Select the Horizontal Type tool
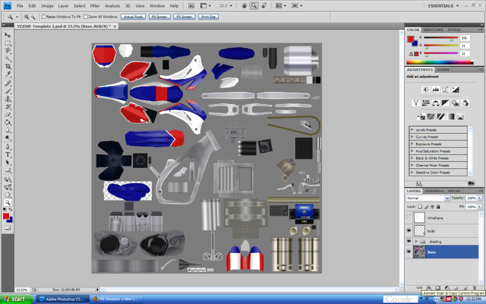486x304 pixels. point(7,155)
